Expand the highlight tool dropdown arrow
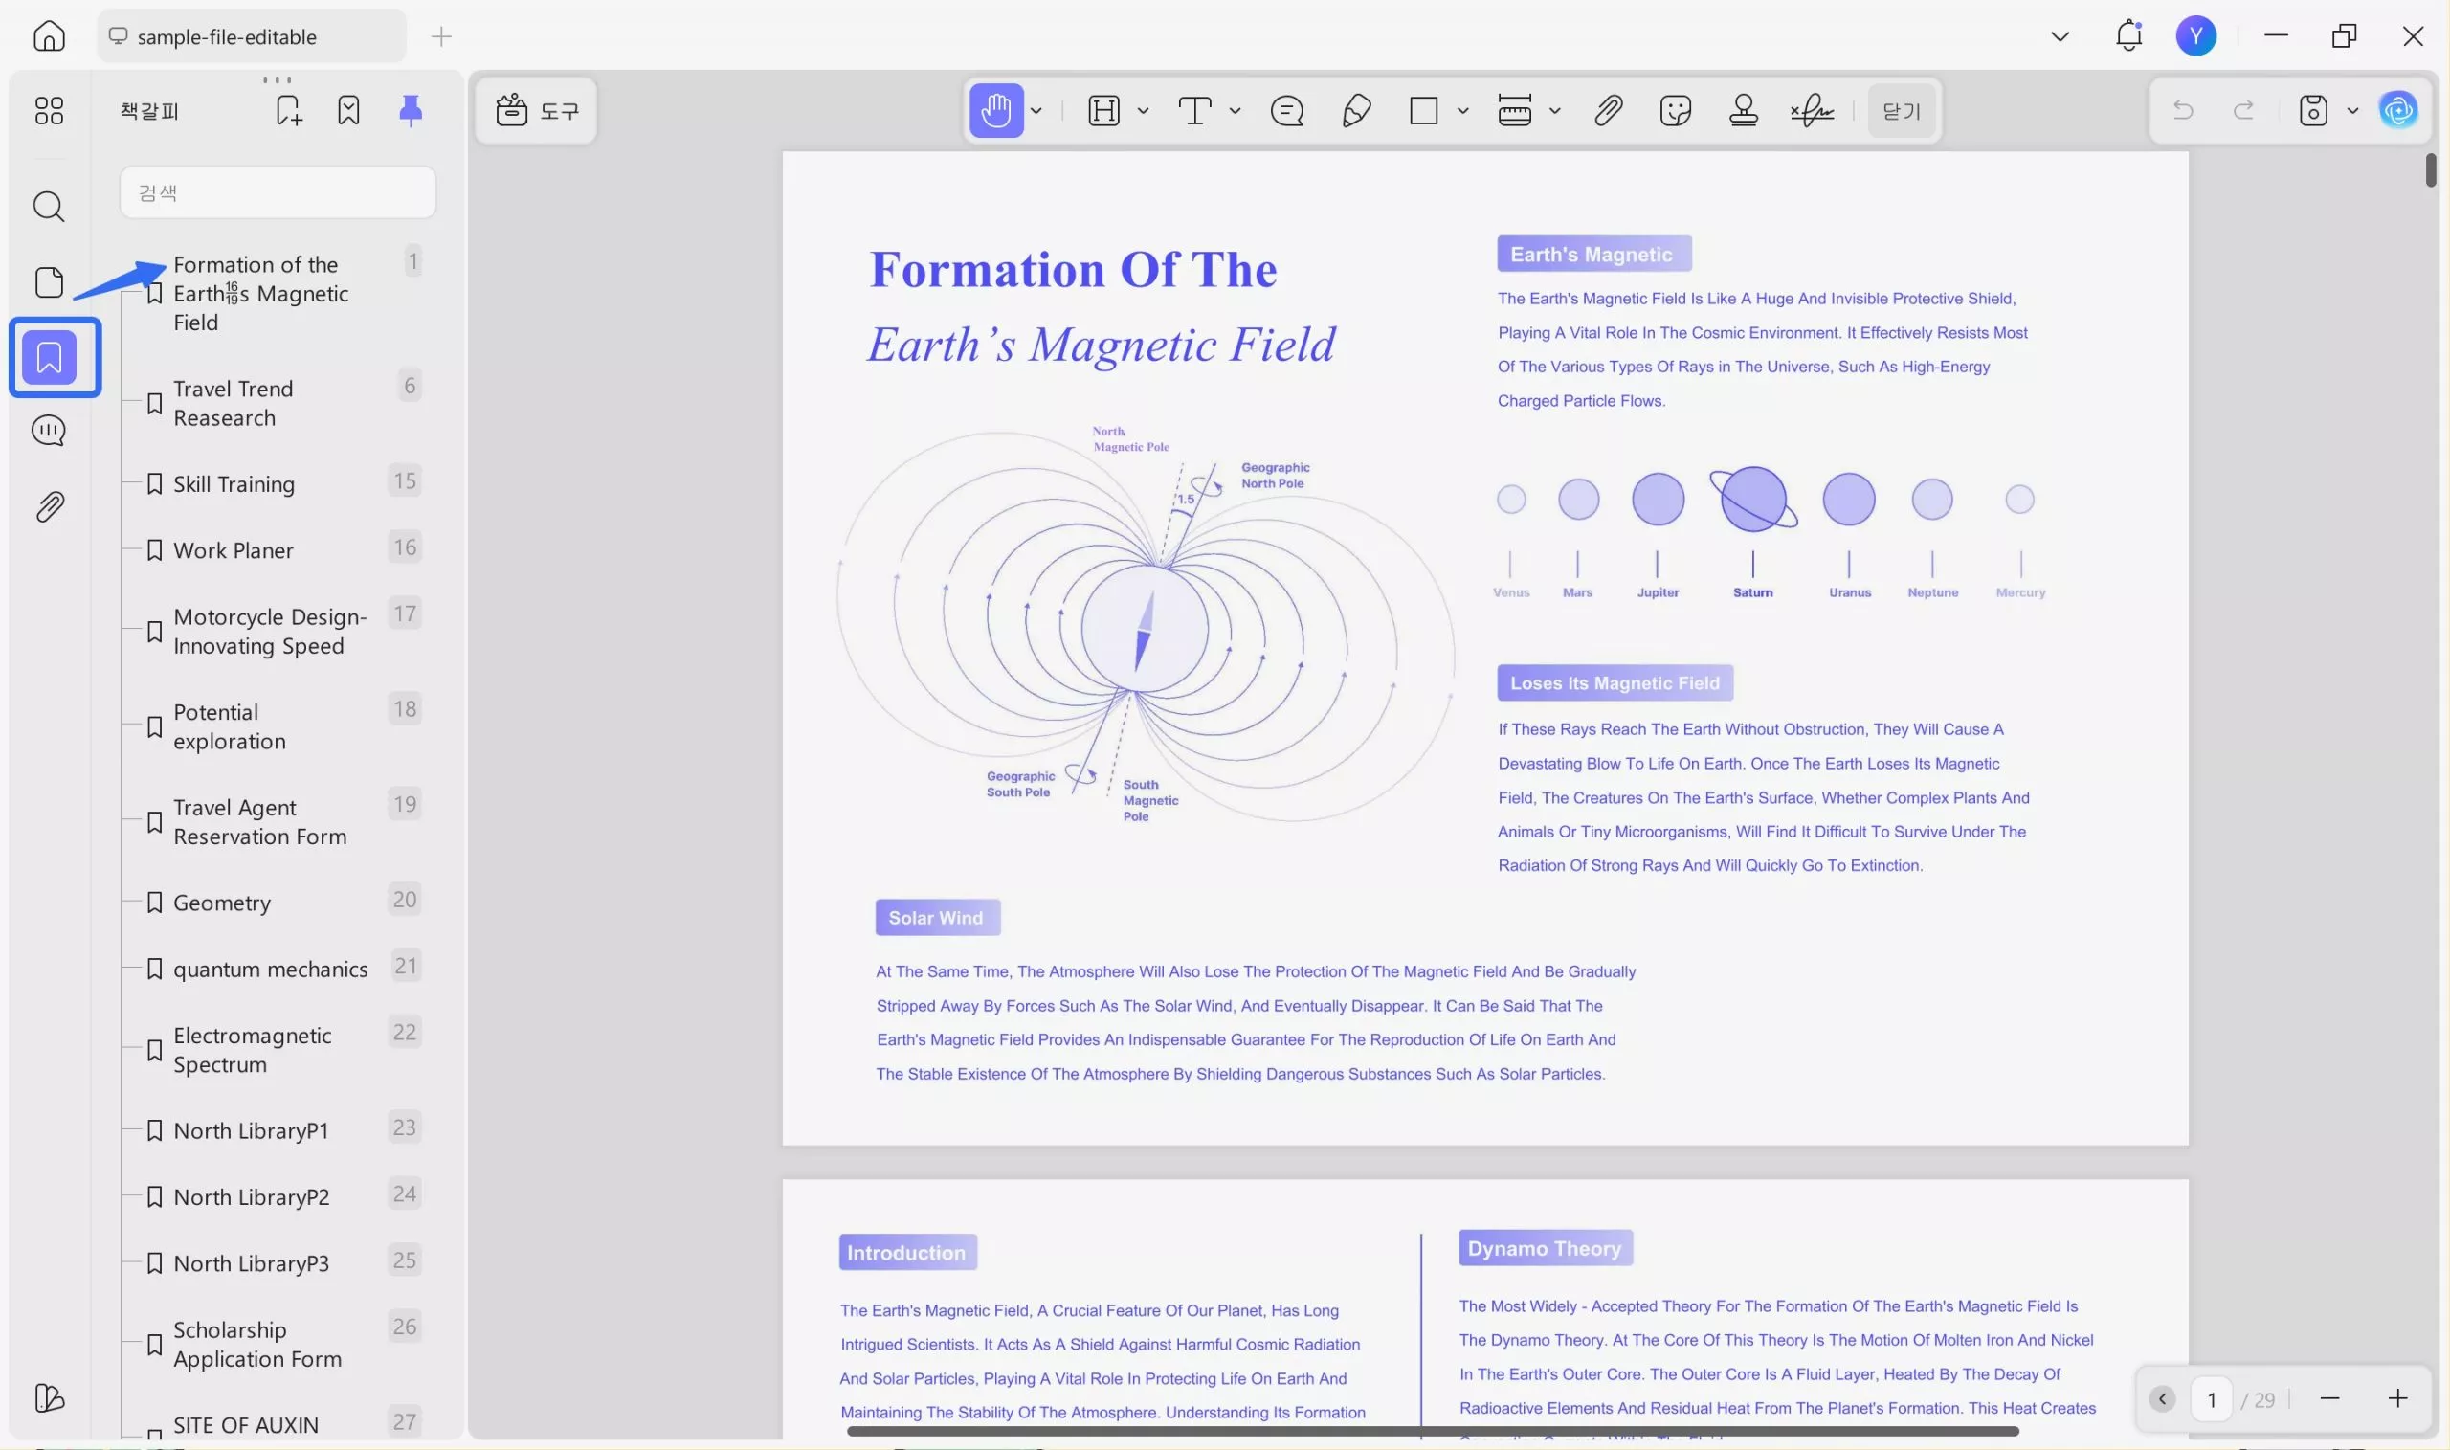The image size is (2450, 1450). pyautogui.click(x=1143, y=110)
